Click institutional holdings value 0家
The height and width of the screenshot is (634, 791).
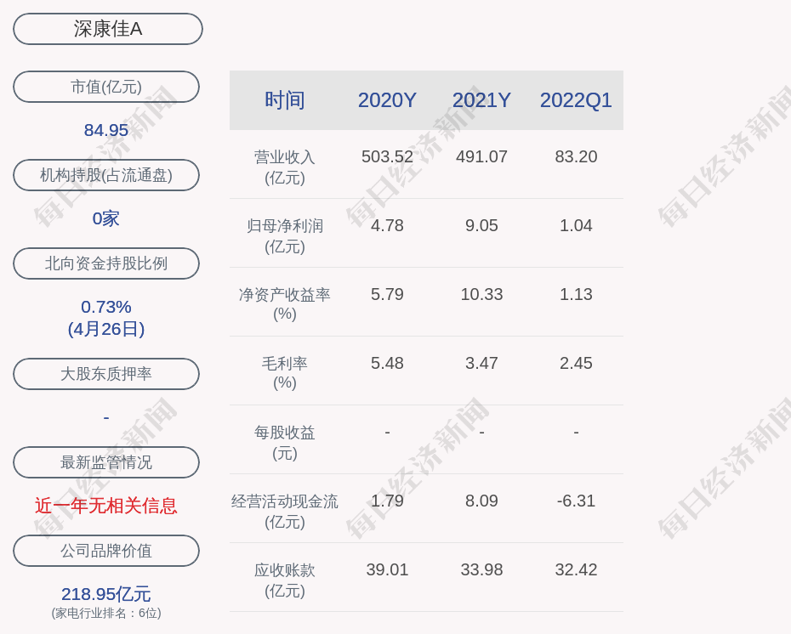(106, 218)
